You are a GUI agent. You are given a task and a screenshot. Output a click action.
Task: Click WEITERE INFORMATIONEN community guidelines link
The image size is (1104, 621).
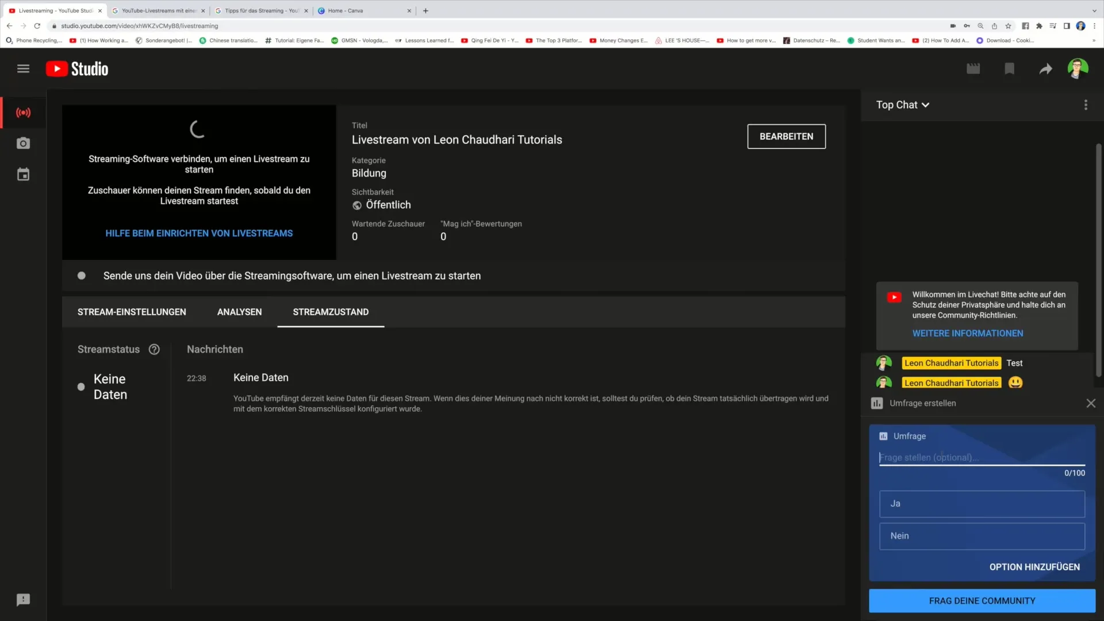(x=968, y=333)
